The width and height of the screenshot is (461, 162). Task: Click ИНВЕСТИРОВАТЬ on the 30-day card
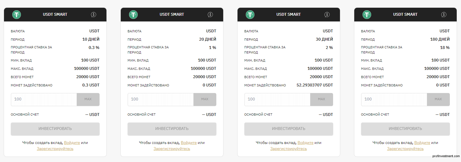pyautogui.click(x=289, y=129)
